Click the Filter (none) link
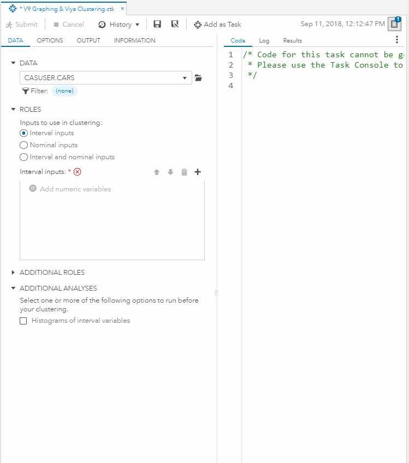 pos(64,91)
